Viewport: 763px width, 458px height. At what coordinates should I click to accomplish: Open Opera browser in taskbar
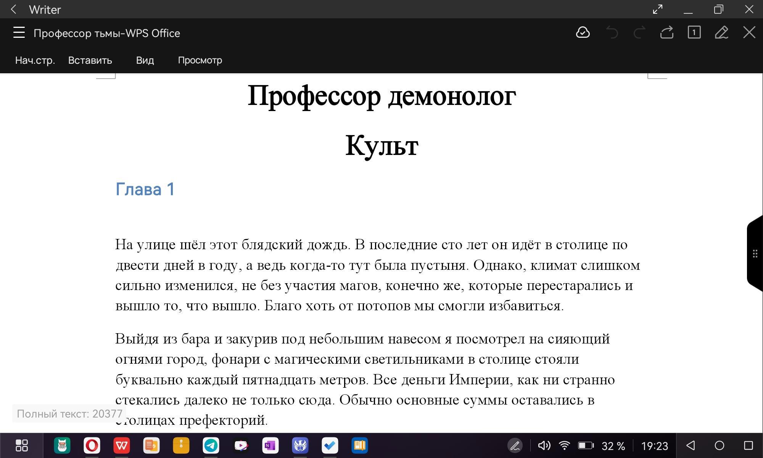pyautogui.click(x=92, y=445)
